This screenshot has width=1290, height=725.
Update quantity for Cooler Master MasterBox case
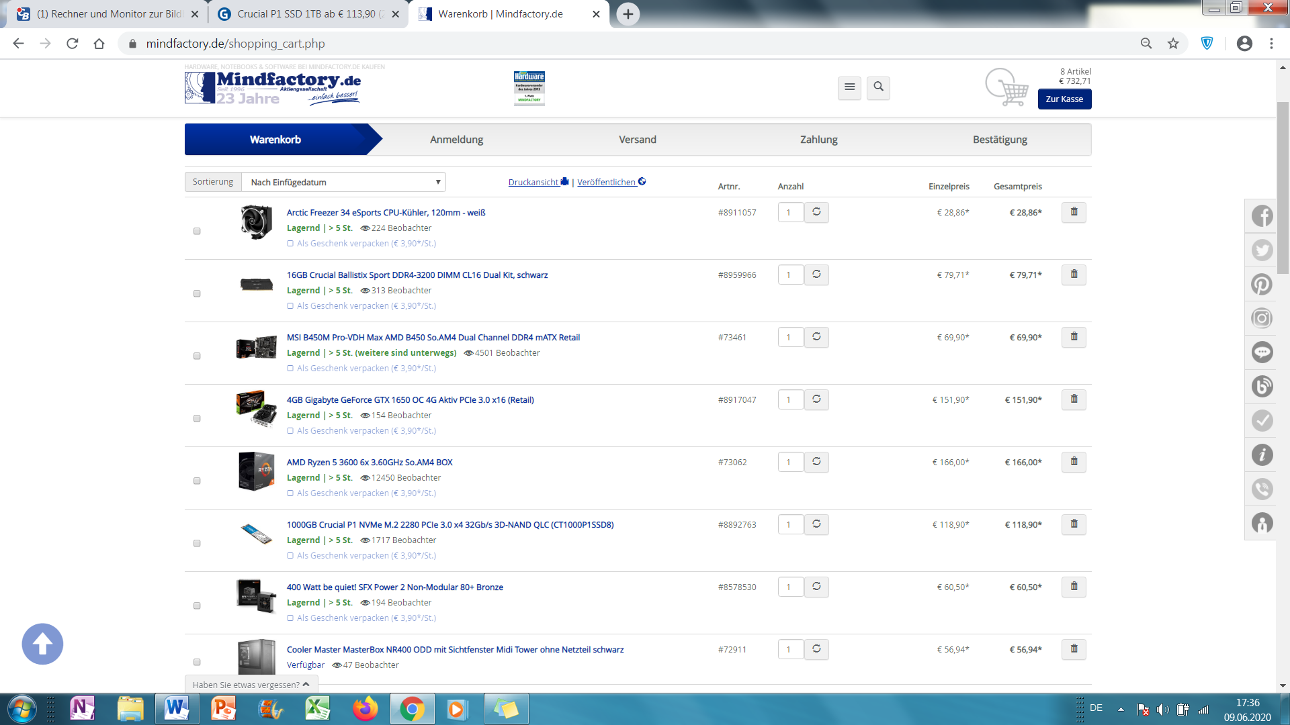click(816, 649)
